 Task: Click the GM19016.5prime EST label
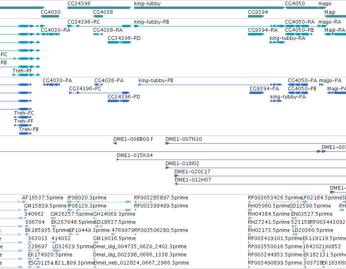[x=114, y=239]
